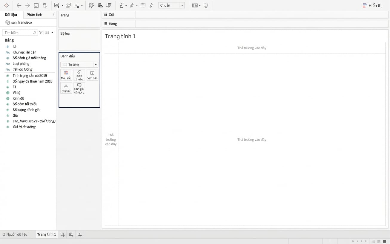Click the search magnifier icon in Tìm kiếm
This screenshot has width=390, height=244.
click(35, 33)
